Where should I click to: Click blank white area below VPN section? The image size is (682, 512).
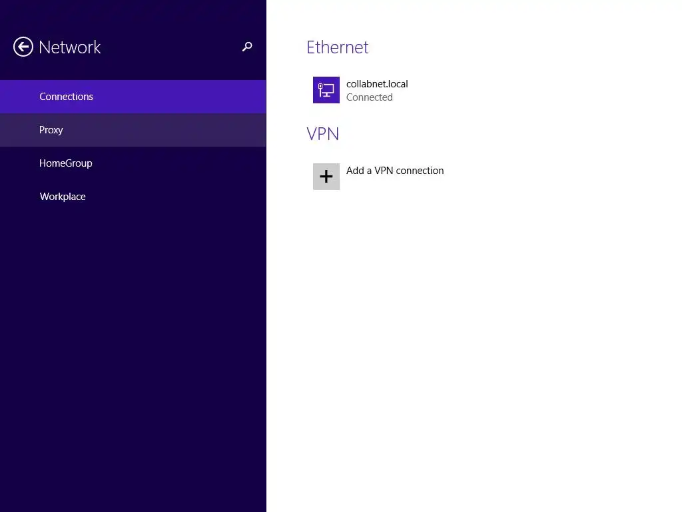pyautogui.click(x=466, y=333)
